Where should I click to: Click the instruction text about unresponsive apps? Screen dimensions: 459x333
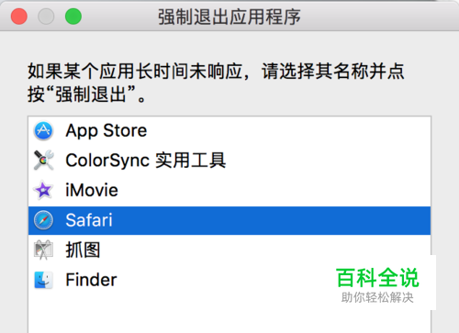(216, 83)
